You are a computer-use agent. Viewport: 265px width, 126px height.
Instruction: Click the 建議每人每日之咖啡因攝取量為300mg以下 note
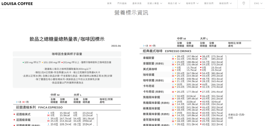[x=67, y=69]
